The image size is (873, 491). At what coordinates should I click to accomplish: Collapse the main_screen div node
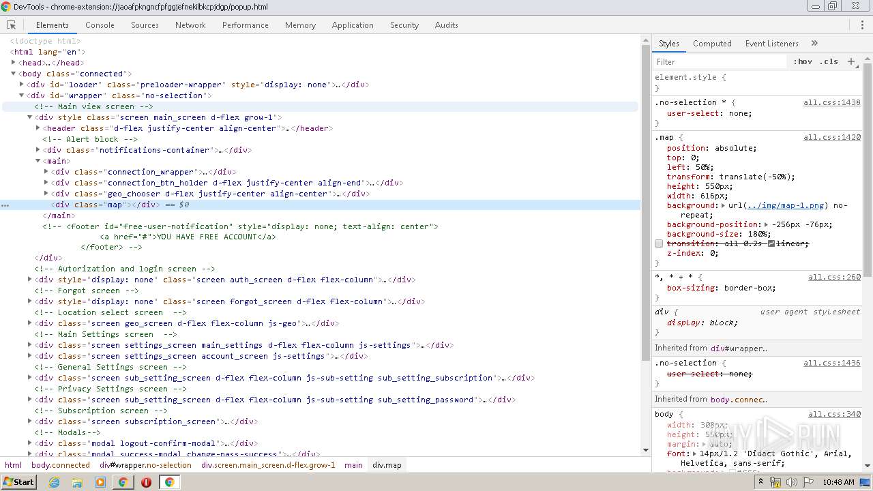(29, 117)
